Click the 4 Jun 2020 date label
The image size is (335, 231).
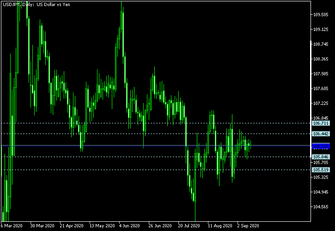coord(130,225)
